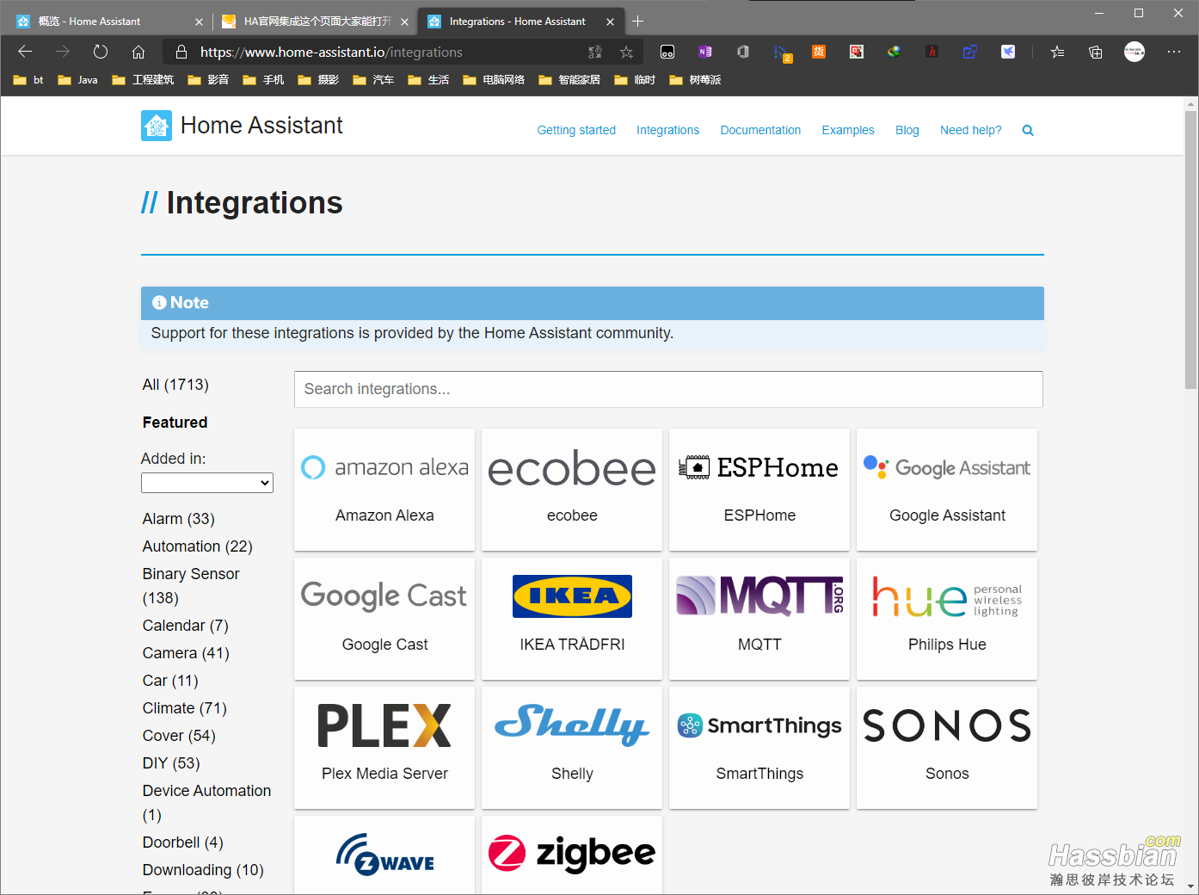Click 'Blog' in site navigation

click(x=907, y=131)
